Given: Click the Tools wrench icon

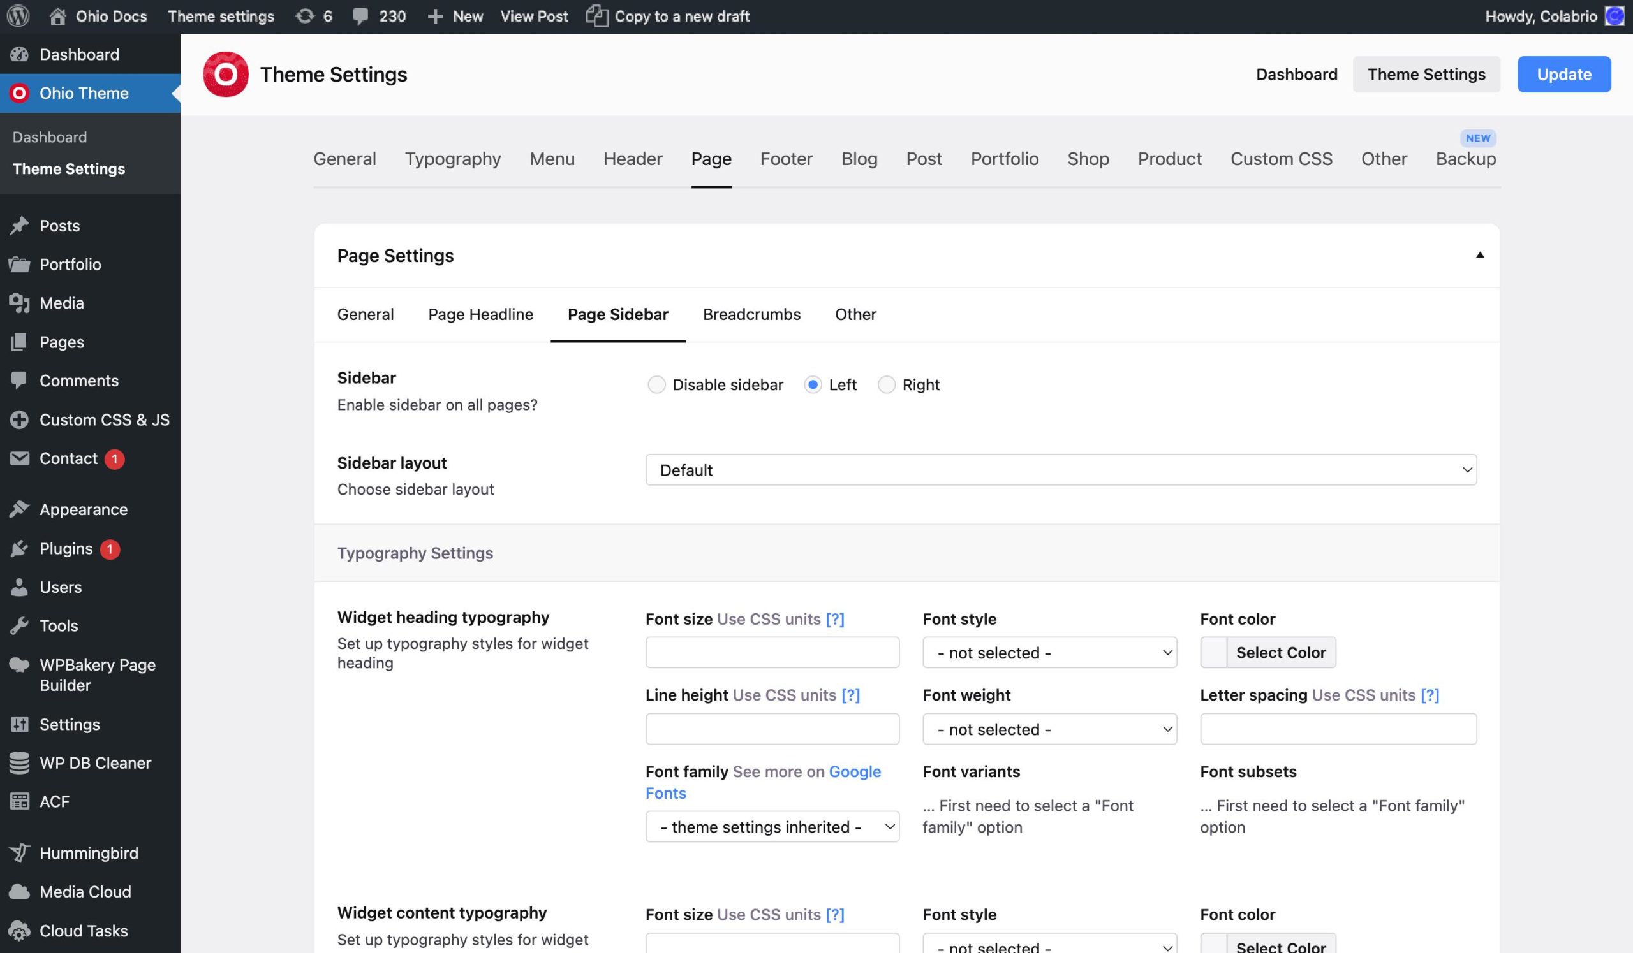Looking at the screenshot, I should tap(19, 625).
